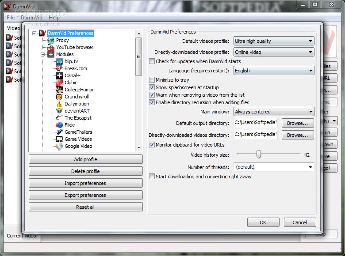Click the Modules plus icon
345x256 pixels.
tap(51, 54)
